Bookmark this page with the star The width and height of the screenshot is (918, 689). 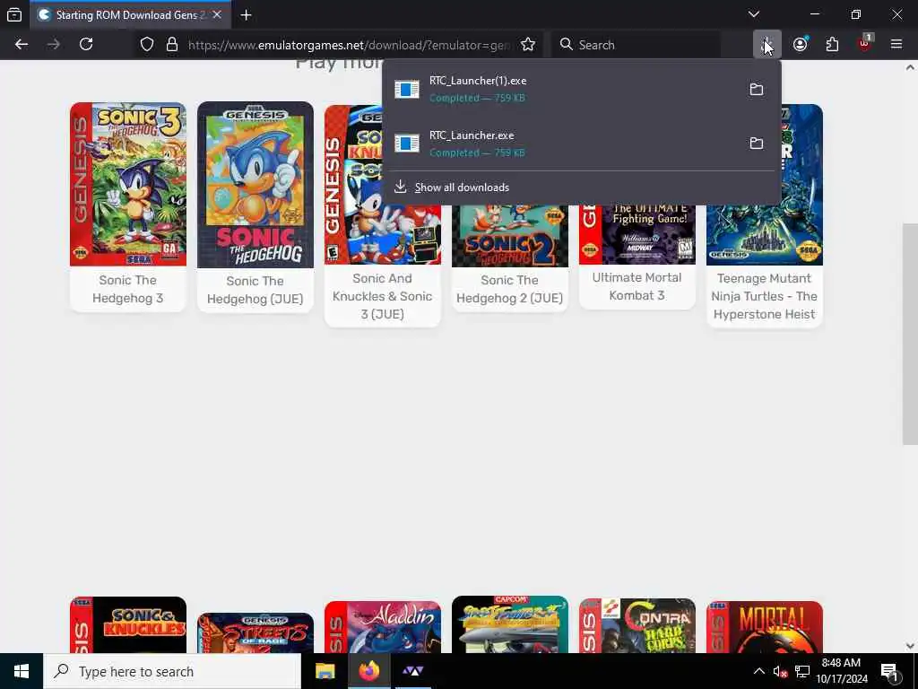(x=527, y=45)
